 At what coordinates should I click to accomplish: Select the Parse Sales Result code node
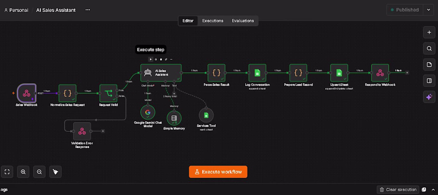pyautogui.click(x=217, y=73)
